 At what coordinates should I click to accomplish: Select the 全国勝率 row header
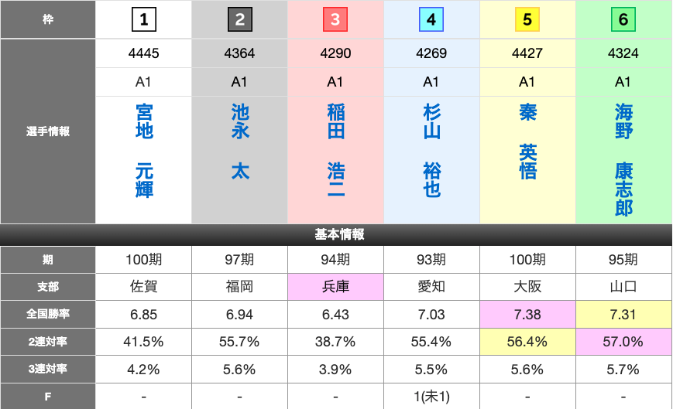click(x=48, y=315)
